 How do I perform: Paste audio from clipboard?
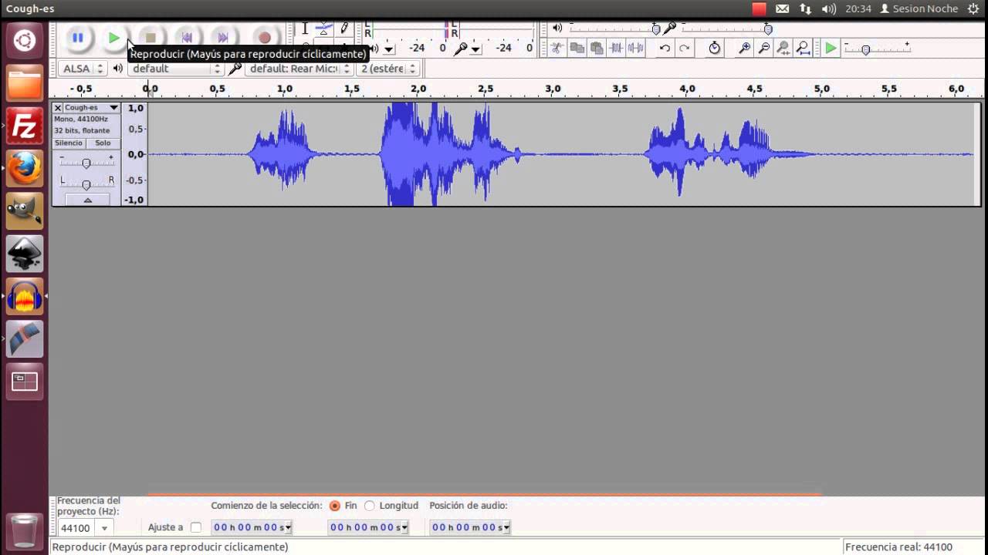tap(597, 48)
